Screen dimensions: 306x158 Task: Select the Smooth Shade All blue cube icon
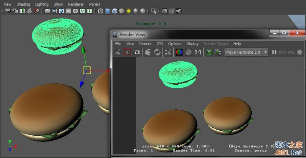[107, 11]
